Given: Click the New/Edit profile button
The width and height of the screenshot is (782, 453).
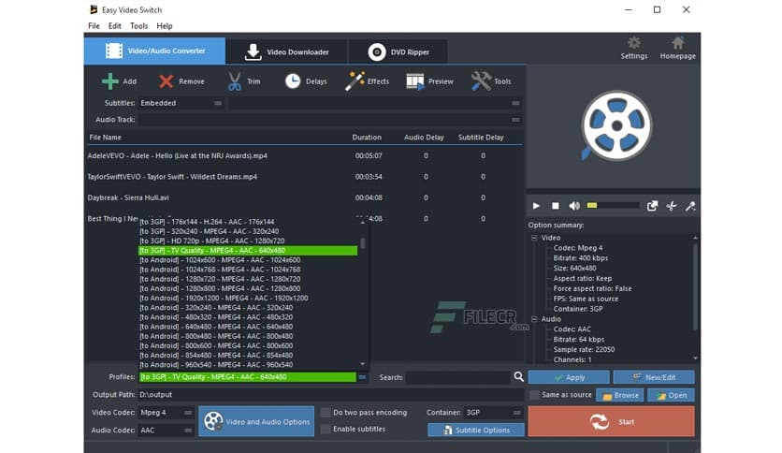Looking at the screenshot, I should coord(654,377).
